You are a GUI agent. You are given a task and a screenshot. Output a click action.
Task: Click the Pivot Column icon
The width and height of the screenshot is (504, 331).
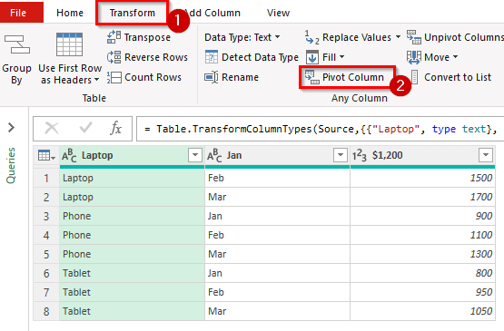311,77
